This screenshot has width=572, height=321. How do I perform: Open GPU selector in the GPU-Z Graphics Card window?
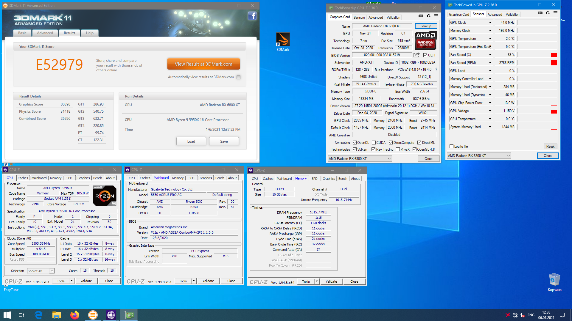[360, 159]
